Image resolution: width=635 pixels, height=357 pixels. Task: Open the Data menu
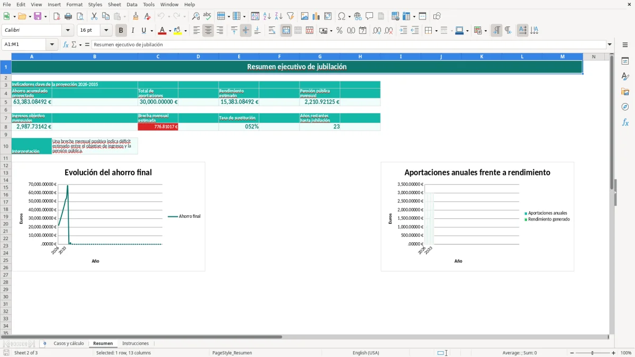coord(132,4)
